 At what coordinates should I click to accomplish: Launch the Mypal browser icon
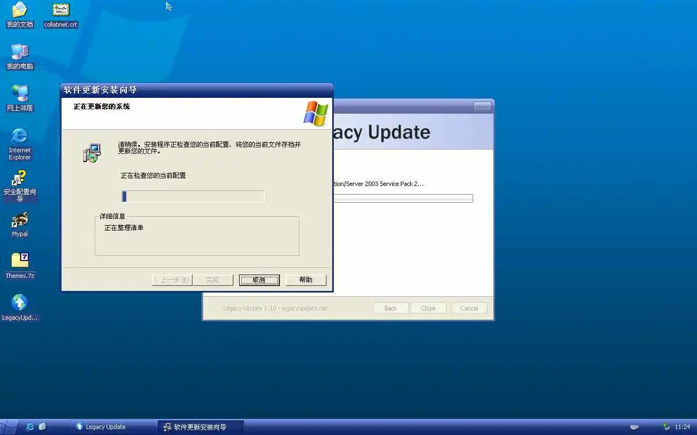(x=20, y=225)
